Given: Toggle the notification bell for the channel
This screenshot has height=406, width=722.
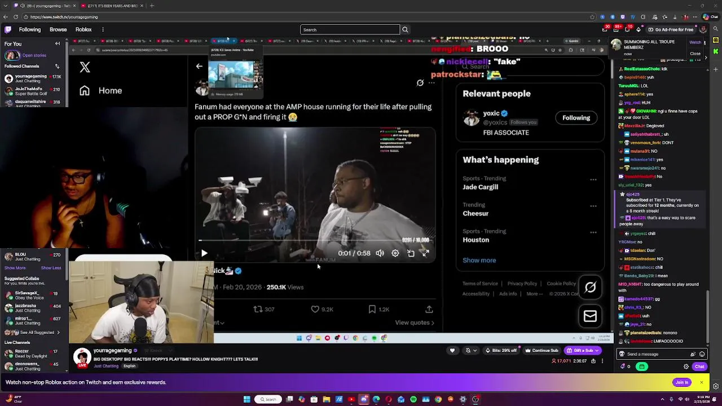Looking at the screenshot, I should pyautogui.click(x=468, y=350).
